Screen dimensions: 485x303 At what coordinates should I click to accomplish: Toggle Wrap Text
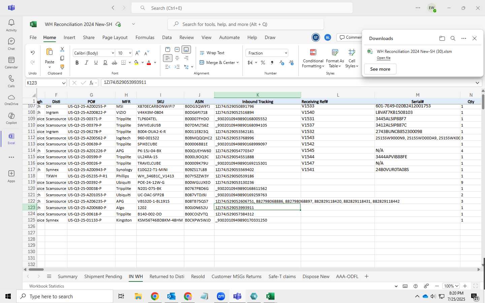(x=212, y=53)
